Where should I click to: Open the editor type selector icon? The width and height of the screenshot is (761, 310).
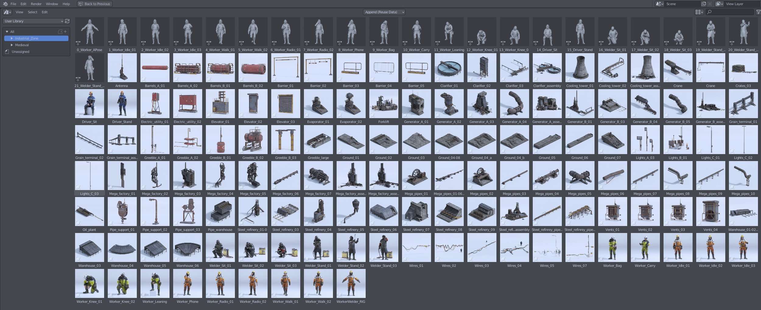[x=7, y=12]
